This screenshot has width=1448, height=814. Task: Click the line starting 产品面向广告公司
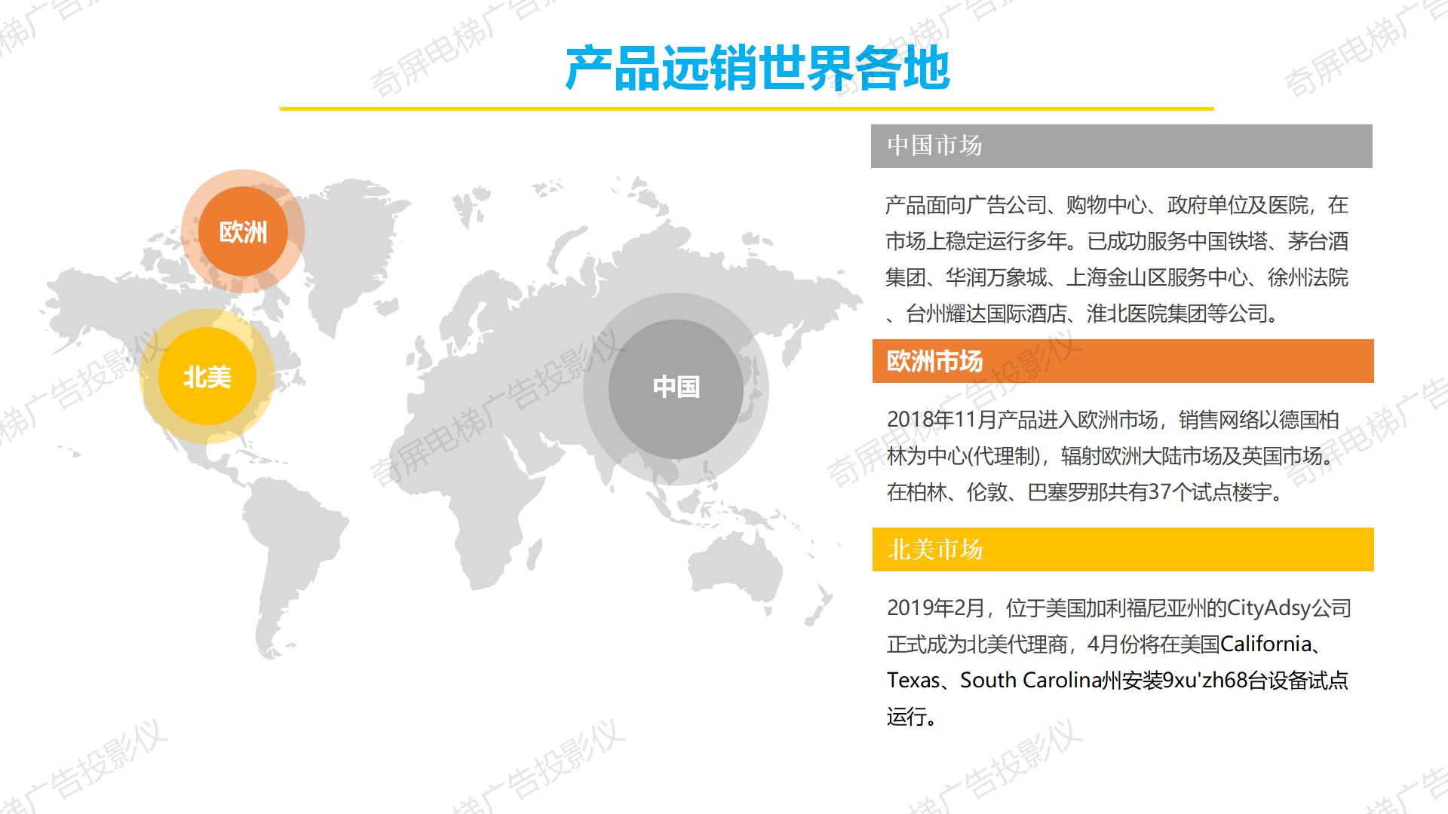[1116, 205]
